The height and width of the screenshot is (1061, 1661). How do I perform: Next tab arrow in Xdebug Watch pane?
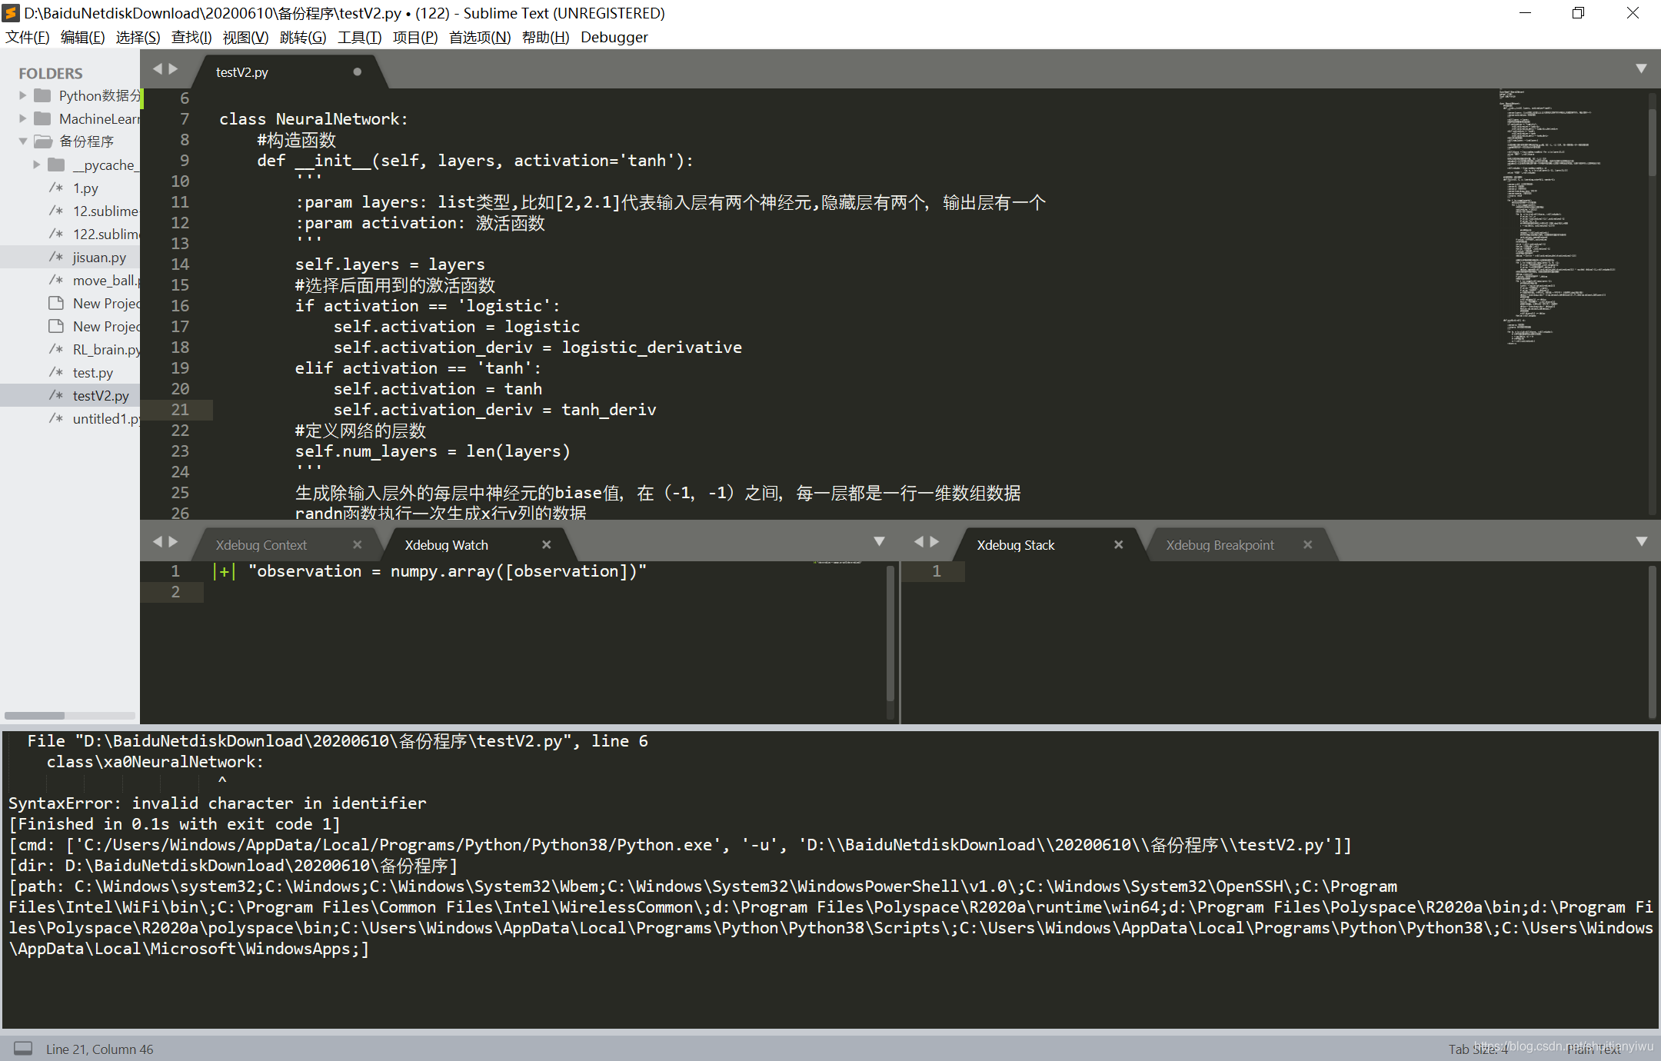click(x=173, y=542)
